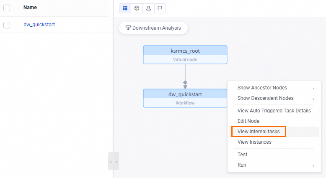Check the dw_quickstart row checkbox
The height and width of the screenshot is (178, 326).
pyautogui.click(x=7, y=25)
